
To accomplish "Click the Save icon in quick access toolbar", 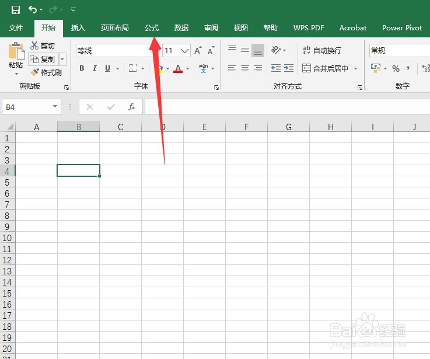I will point(16,10).
